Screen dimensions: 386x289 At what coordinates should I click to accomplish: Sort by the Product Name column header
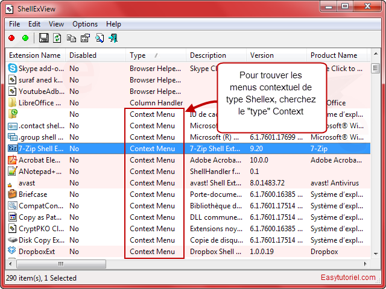pos(337,55)
